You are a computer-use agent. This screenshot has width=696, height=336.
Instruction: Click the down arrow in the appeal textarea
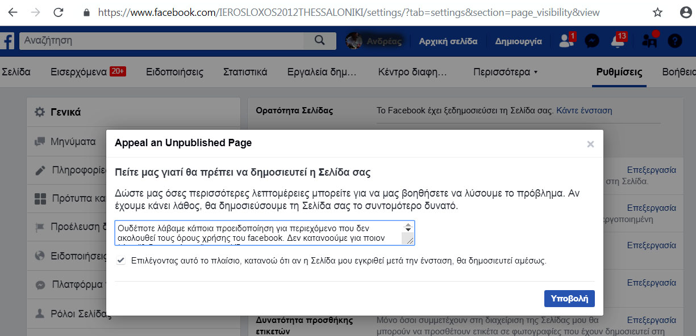pos(408,230)
